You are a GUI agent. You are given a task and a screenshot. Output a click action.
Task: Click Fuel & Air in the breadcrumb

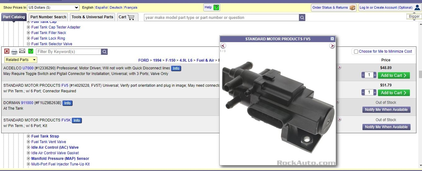(x=205, y=60)
